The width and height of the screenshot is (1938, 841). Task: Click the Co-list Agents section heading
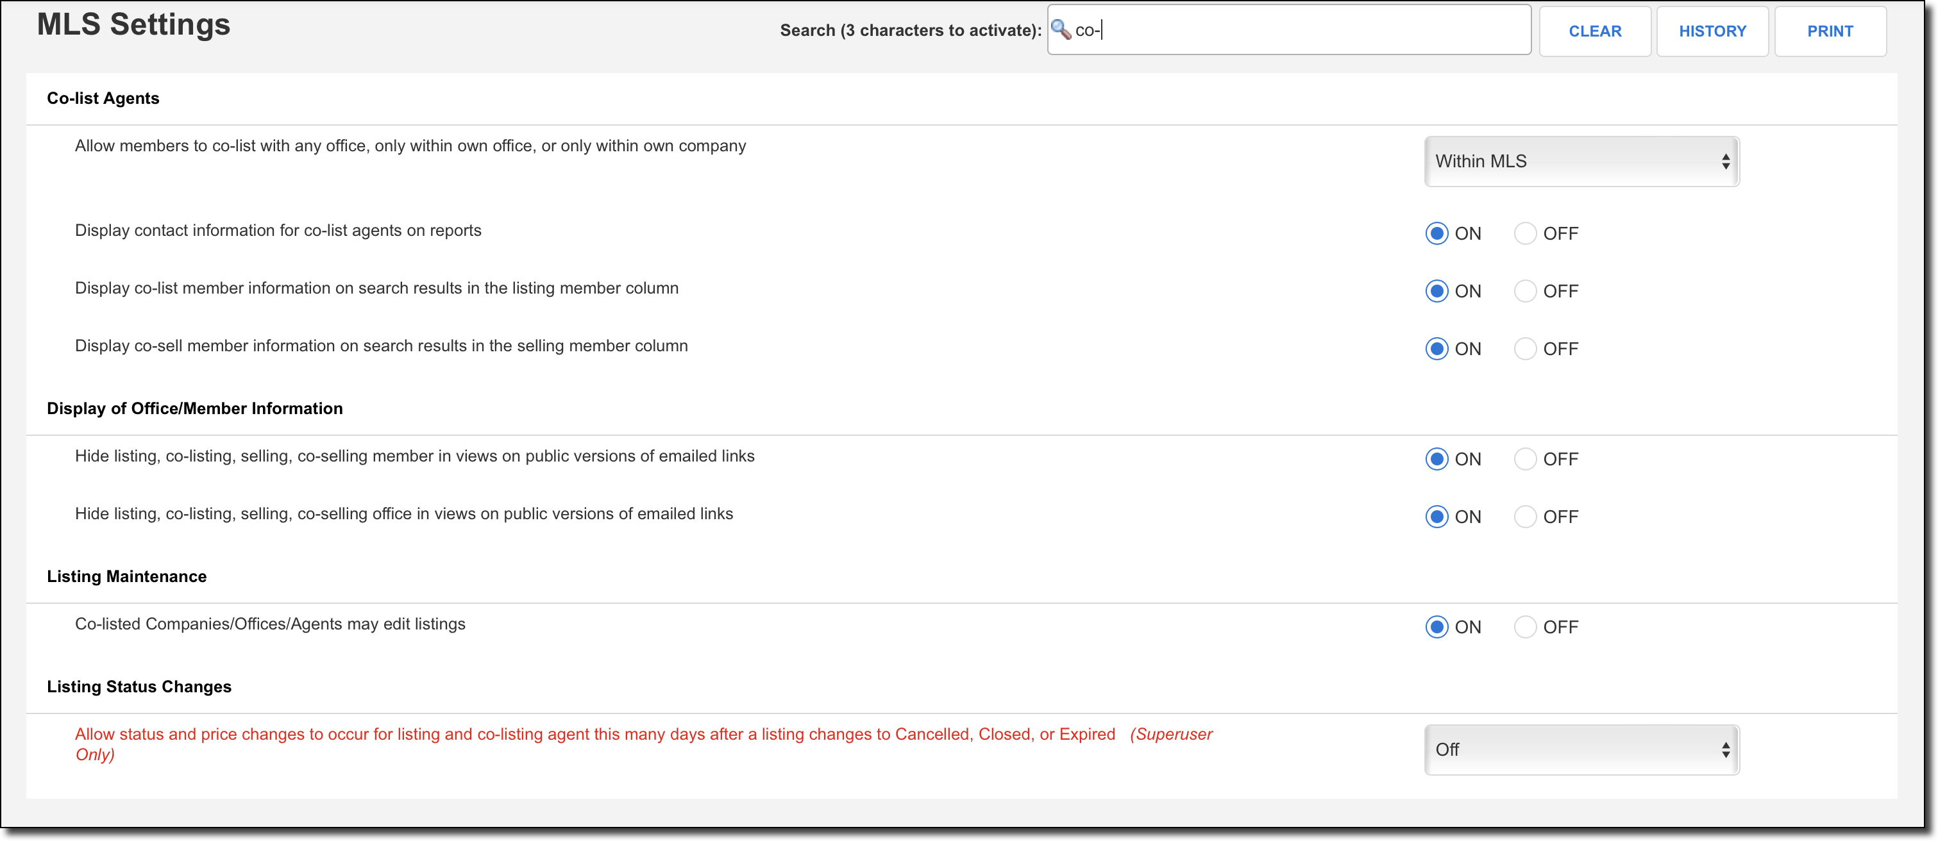pyautogui.click(x=103, y=99)
